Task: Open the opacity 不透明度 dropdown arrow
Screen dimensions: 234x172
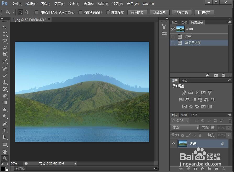Action: [x=229, y=128]
